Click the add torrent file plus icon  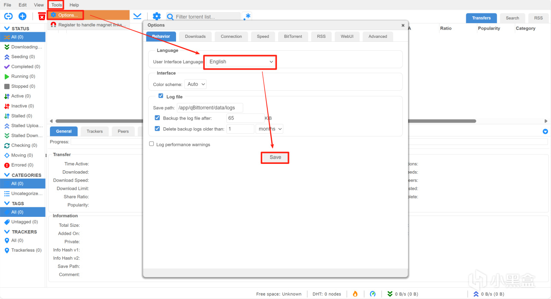22,16
